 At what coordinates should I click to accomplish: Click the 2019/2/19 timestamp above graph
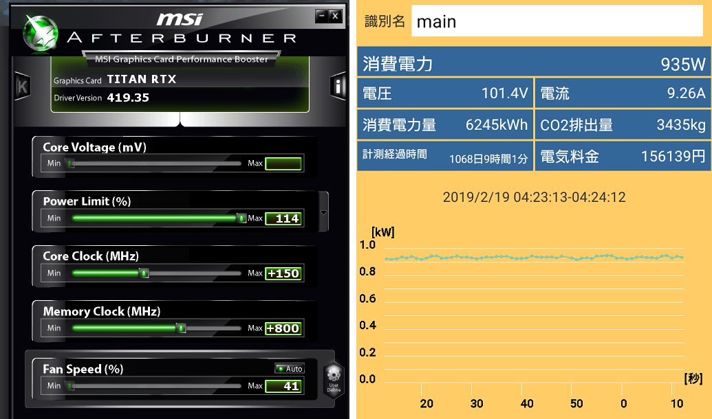coord(534,197)
